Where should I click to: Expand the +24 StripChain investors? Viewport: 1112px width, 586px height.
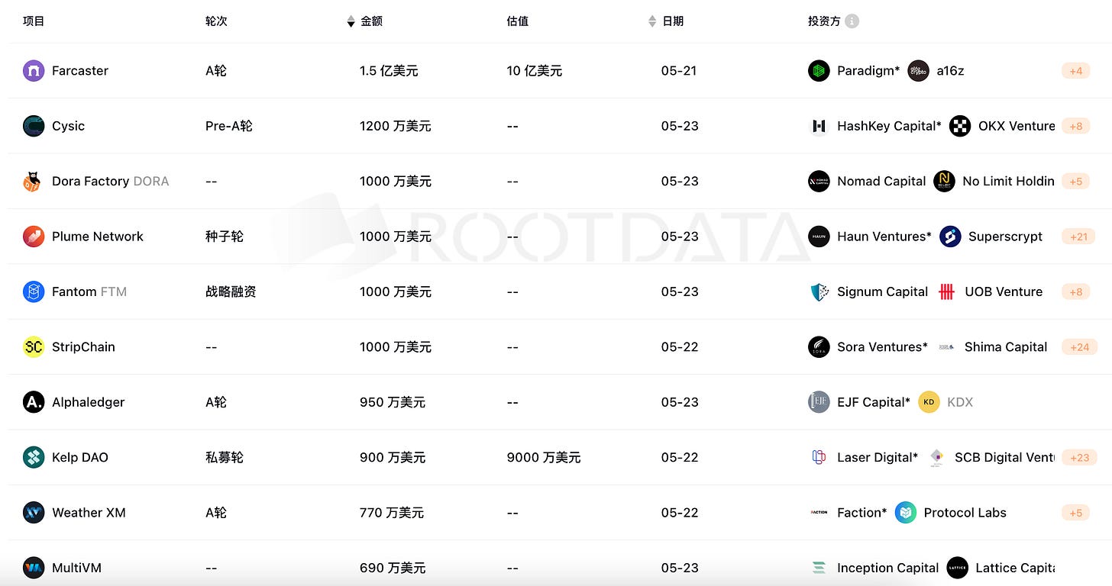(1079, 347)
